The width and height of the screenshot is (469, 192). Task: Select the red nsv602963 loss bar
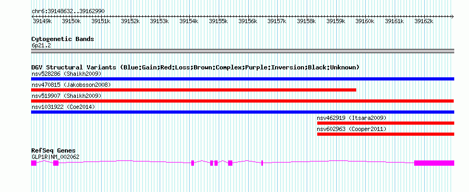tap(386, 134)
